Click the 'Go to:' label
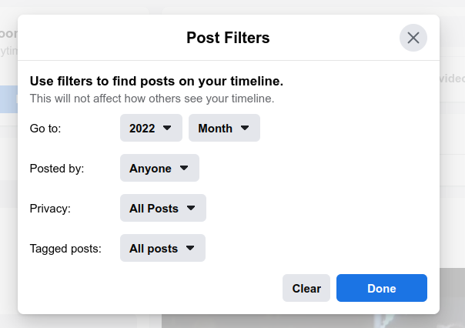 [45, 129]
